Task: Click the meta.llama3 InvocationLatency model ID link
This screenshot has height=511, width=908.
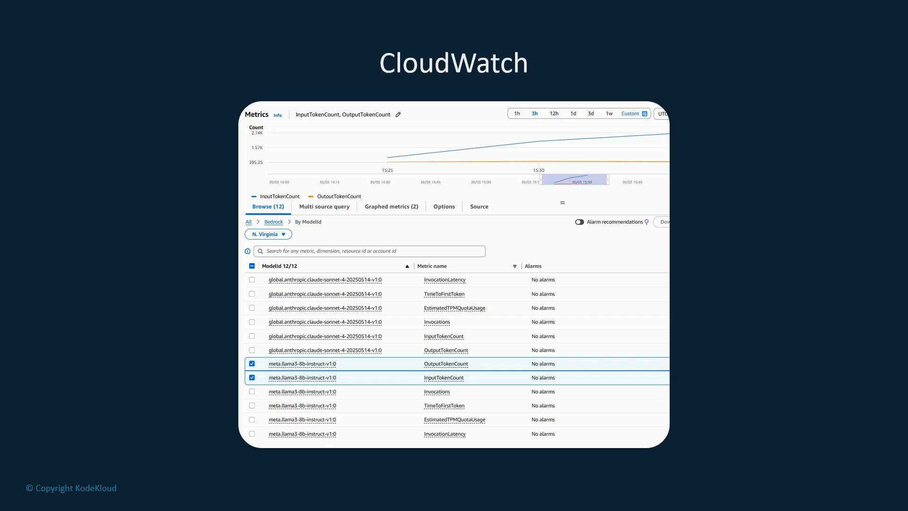Action: 302,434
